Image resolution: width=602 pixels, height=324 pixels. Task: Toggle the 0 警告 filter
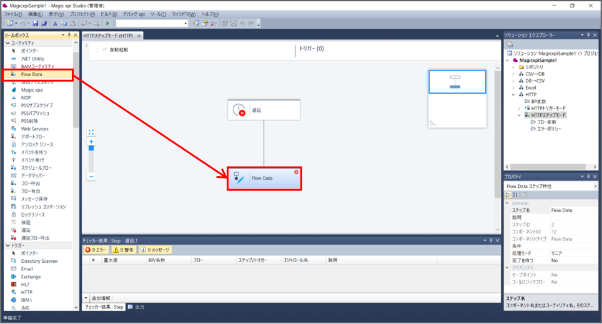pos(124,250)
